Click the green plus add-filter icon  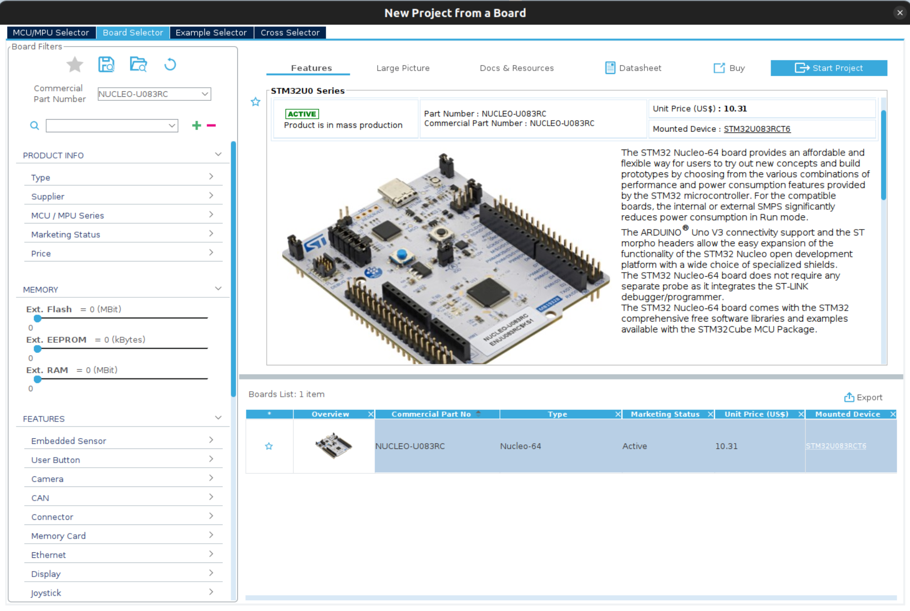pos(197,125)
